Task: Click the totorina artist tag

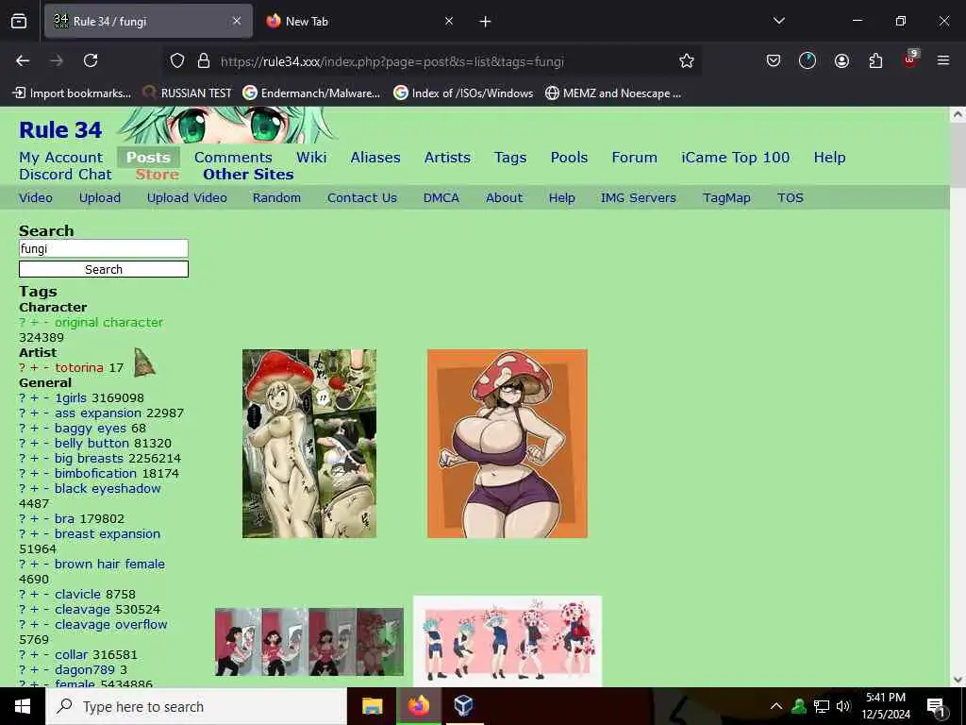Action: [79, 368]
